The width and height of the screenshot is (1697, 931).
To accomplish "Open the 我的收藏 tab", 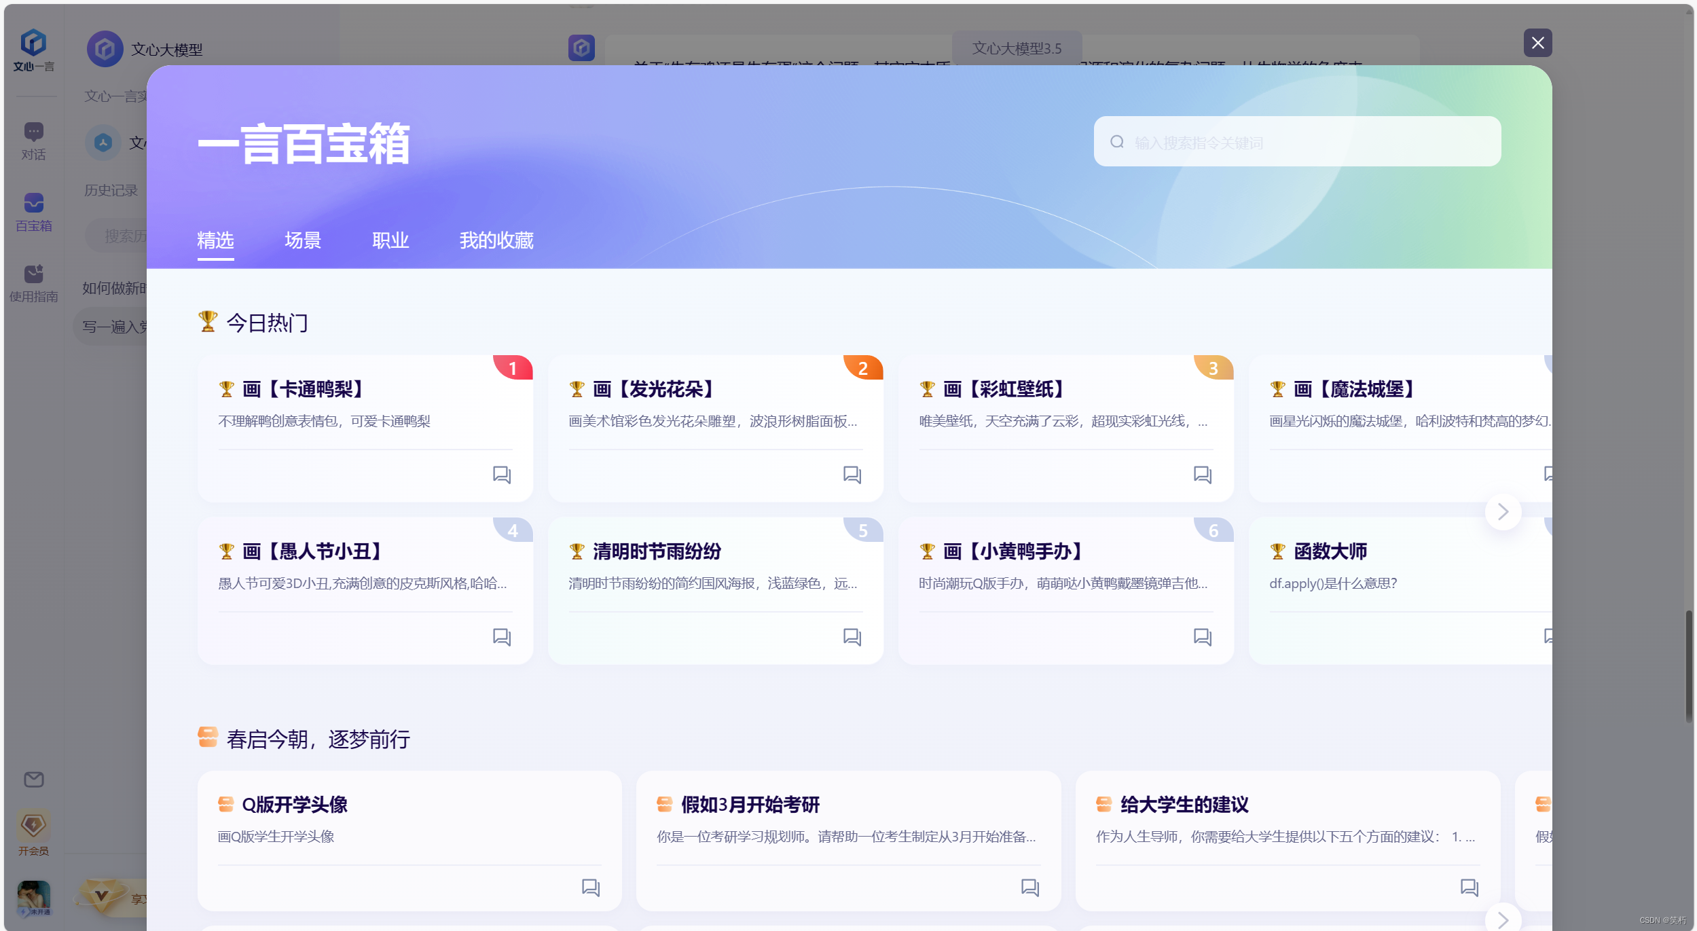I will [496, 240].
